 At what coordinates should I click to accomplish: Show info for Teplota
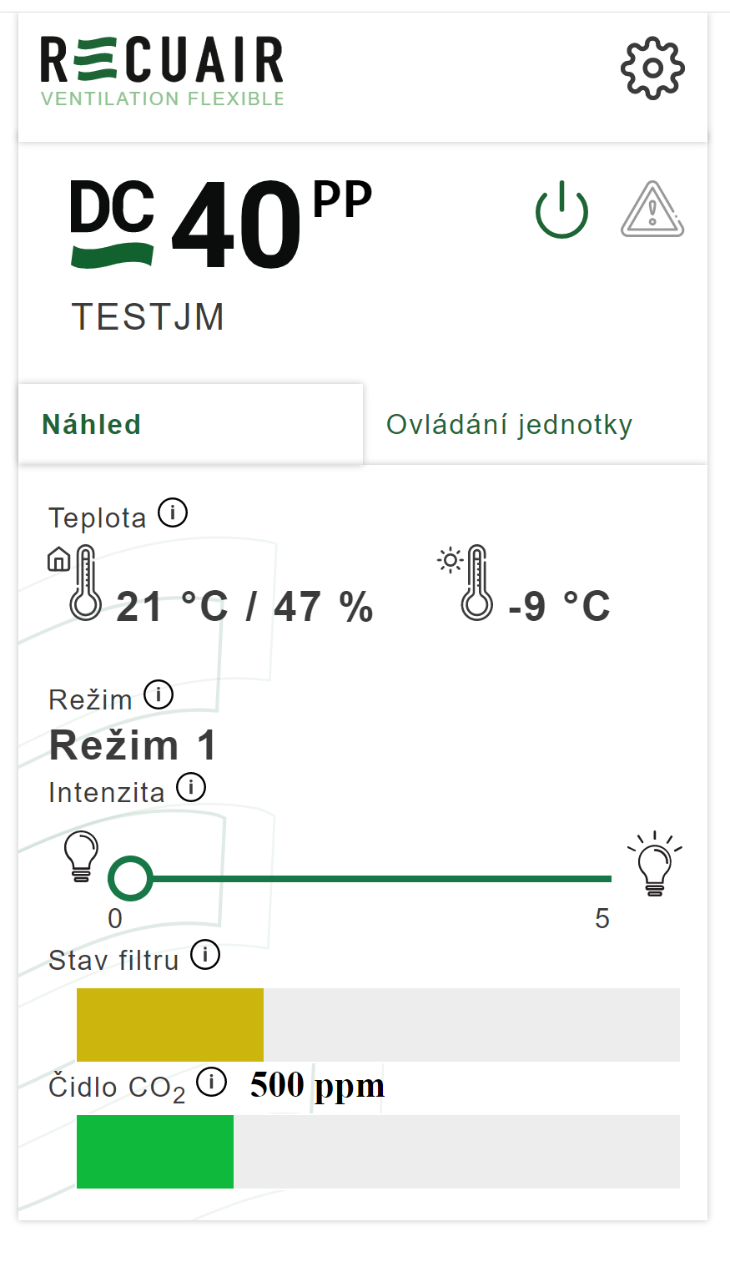[173, 512]
